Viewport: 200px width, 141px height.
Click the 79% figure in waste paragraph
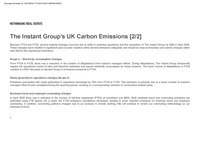click(x=94, y=82)
